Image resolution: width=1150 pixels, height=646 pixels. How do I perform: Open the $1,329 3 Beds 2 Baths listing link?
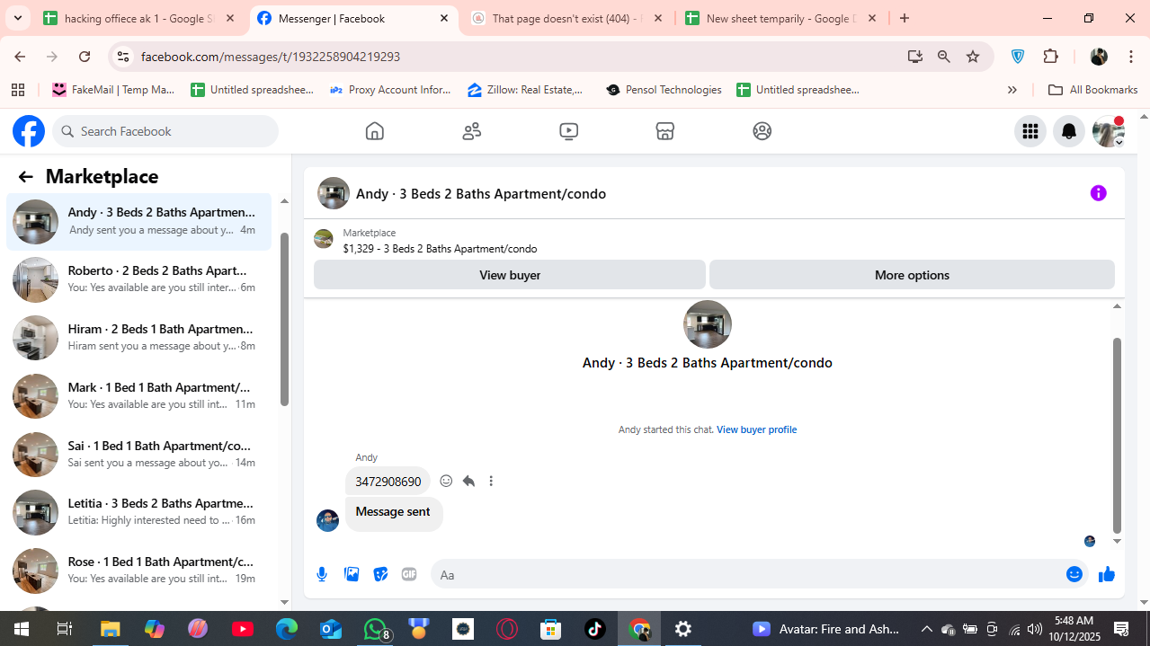(x=440, y=249)
